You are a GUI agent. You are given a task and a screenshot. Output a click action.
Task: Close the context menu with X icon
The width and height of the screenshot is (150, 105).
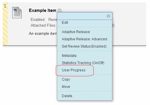[x=108, y=16]
